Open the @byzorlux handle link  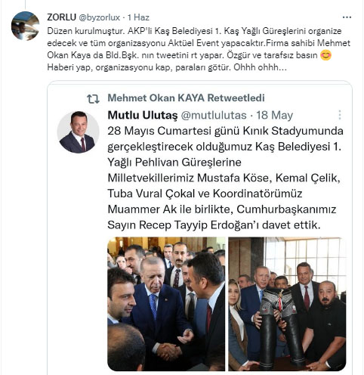(100, 17)
